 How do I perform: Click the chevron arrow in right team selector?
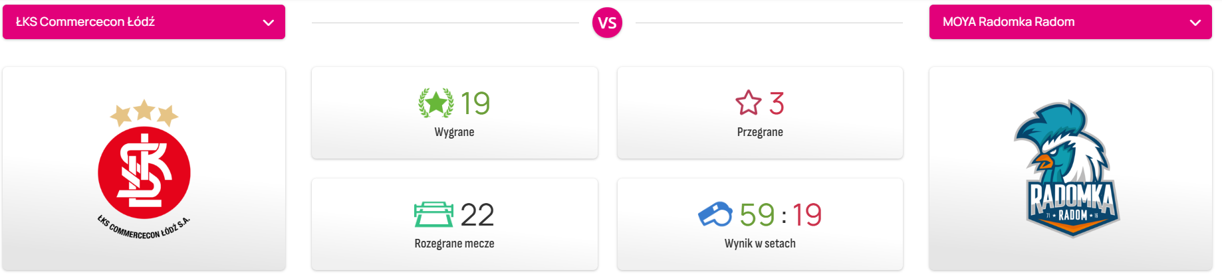(x=1195, y=23)
